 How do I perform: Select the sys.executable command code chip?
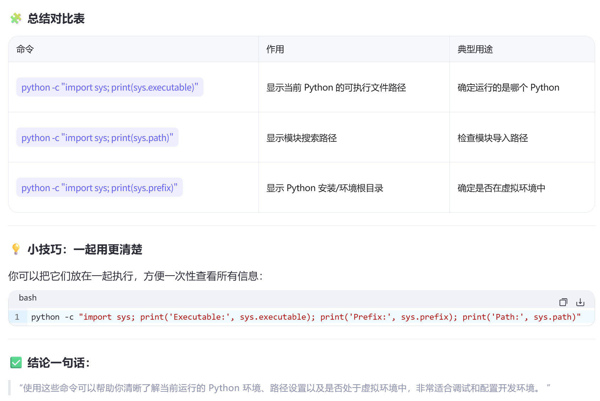point(110,87)
